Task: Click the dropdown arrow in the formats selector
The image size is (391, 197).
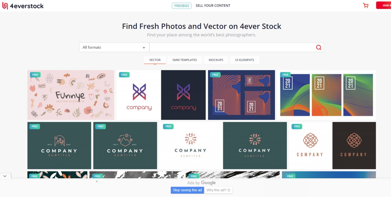Action: click(x=144, y=48)
